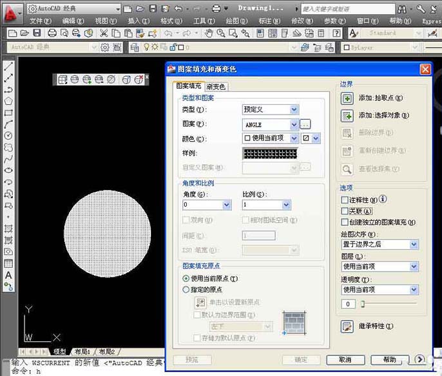Viewport: 442px width, 376px height.
Task: Open the Type dropdown showing Predefined
Action: pyautogui.click(x=271, y=109)
